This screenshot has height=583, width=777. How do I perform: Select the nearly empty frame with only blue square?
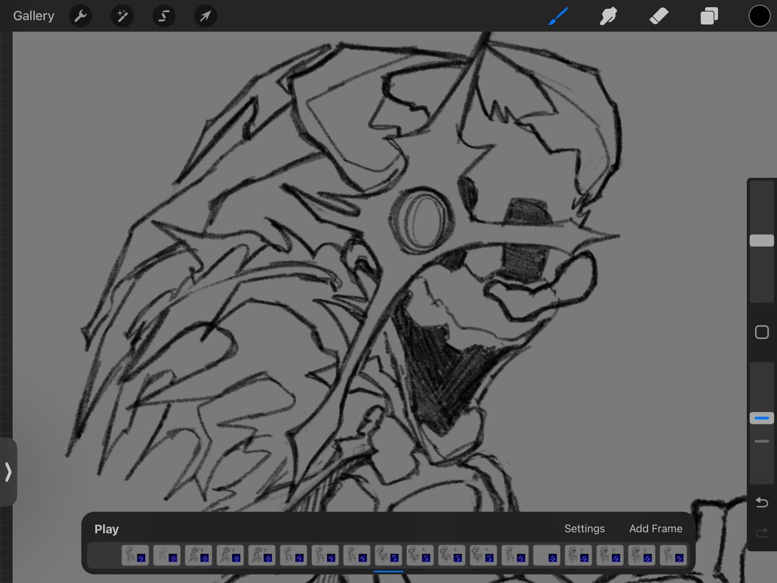[x=546, y=556]
